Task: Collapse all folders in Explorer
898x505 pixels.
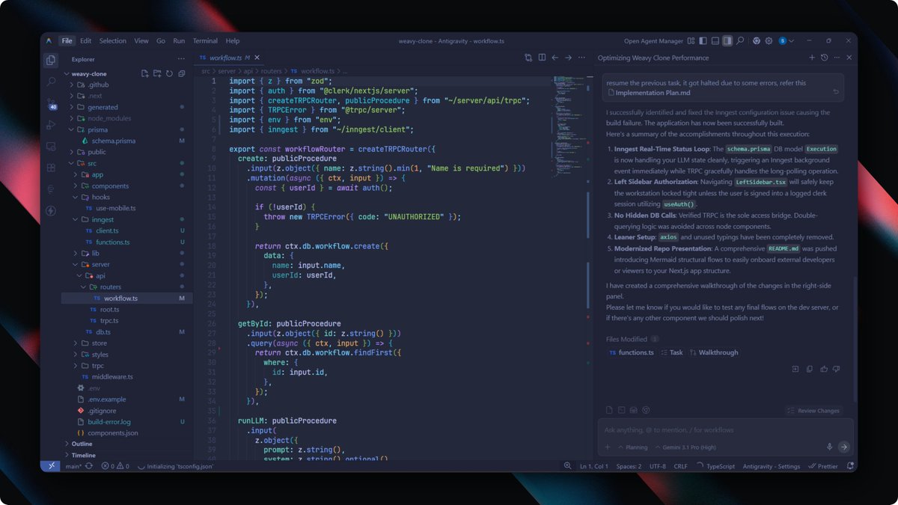Action: click(181, 73)
